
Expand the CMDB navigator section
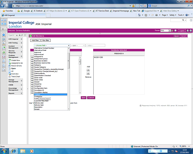coord(21,85)
